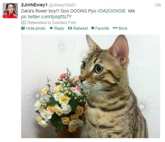165x142 pixels.
Task: Open 2JinNEwey1 profile avatar
Action: [10, 11]
